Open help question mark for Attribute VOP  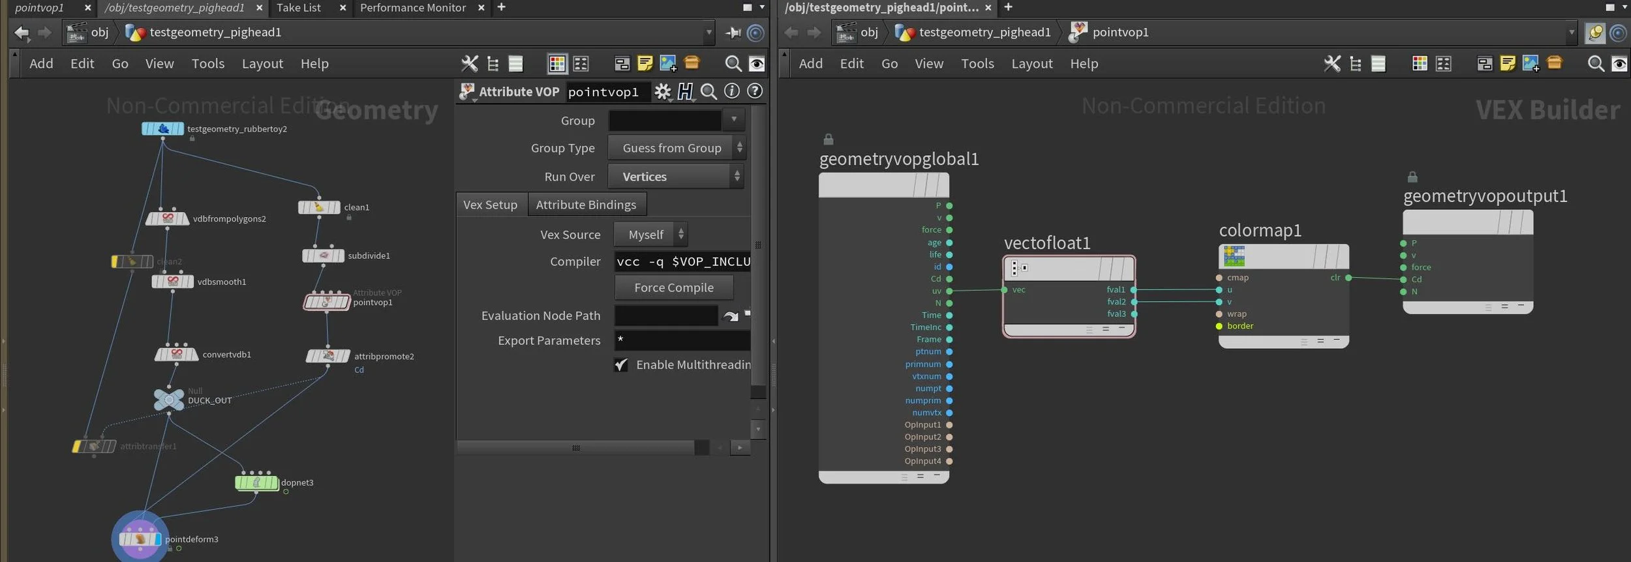pyautogui.click(x=754, y=91)
